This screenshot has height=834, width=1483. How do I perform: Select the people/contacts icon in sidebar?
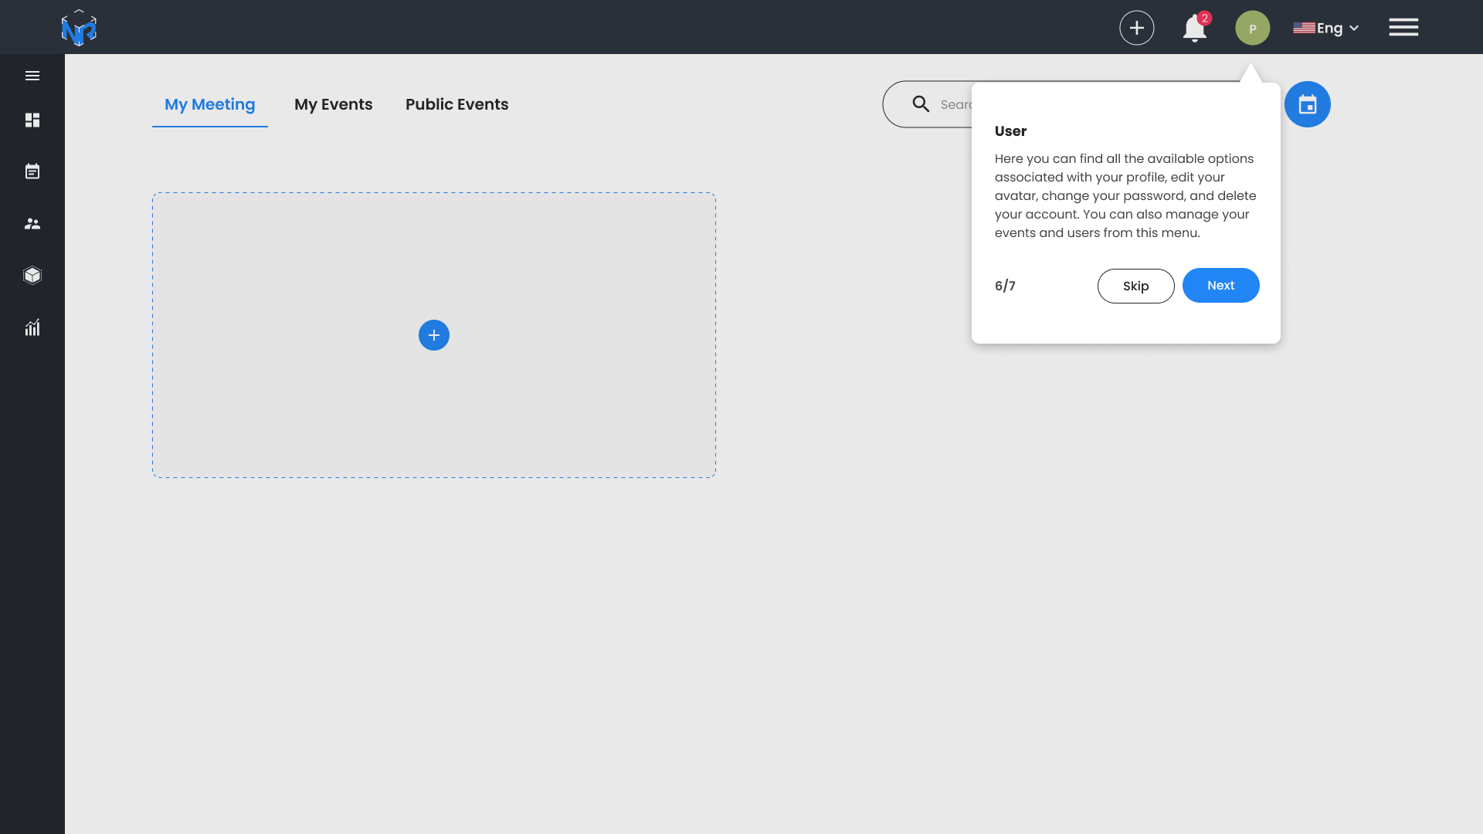point(32,223)
